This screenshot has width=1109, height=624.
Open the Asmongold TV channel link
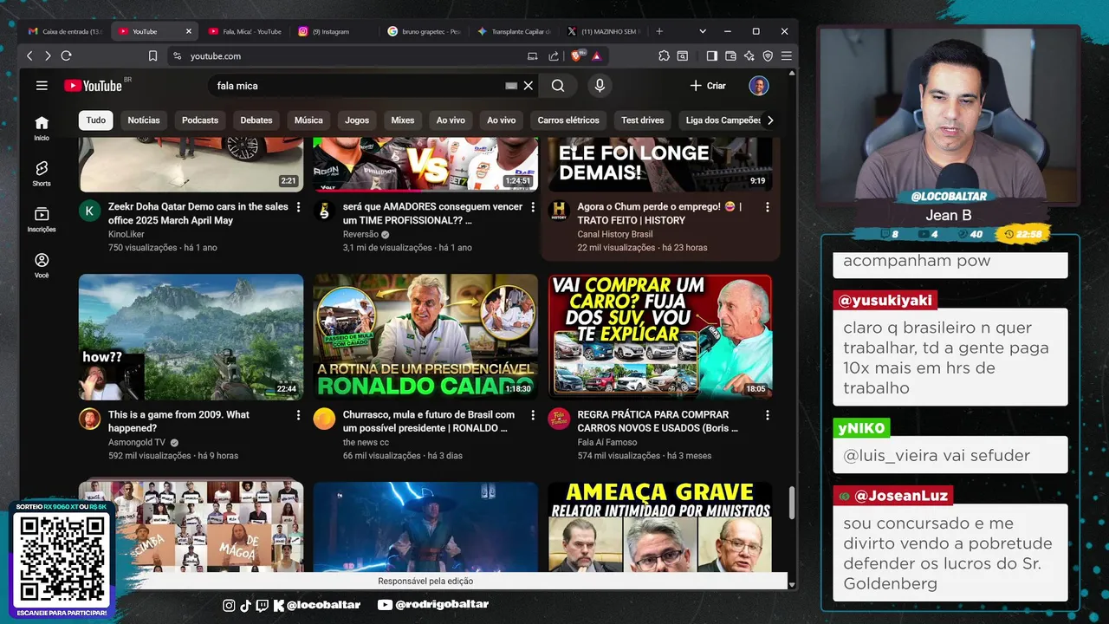coord(137,442)
